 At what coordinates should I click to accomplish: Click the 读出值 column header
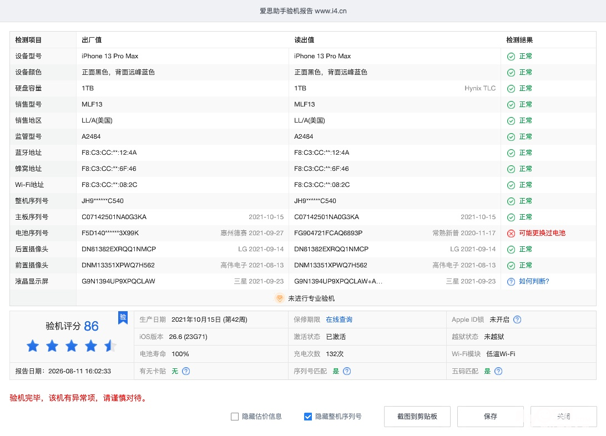304,40
